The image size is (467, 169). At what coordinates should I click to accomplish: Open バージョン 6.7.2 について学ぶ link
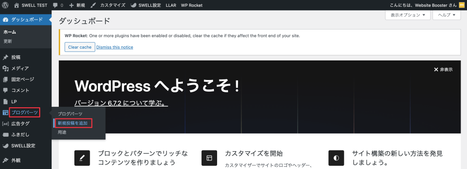[x=121, y=103]
